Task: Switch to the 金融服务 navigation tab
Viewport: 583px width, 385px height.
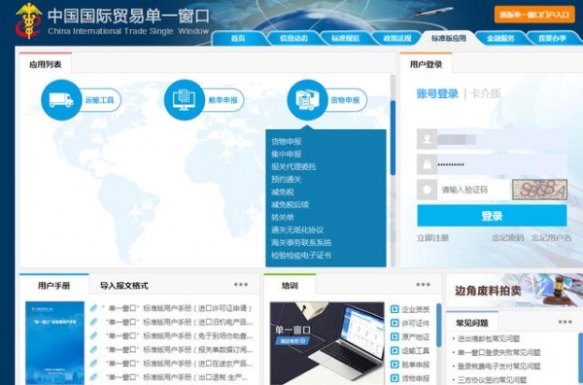Action: click(x=500, y=38)
